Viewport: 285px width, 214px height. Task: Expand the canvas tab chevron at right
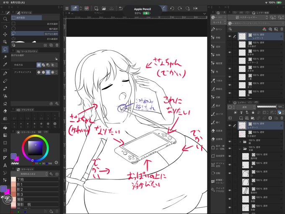pos(205,14)
